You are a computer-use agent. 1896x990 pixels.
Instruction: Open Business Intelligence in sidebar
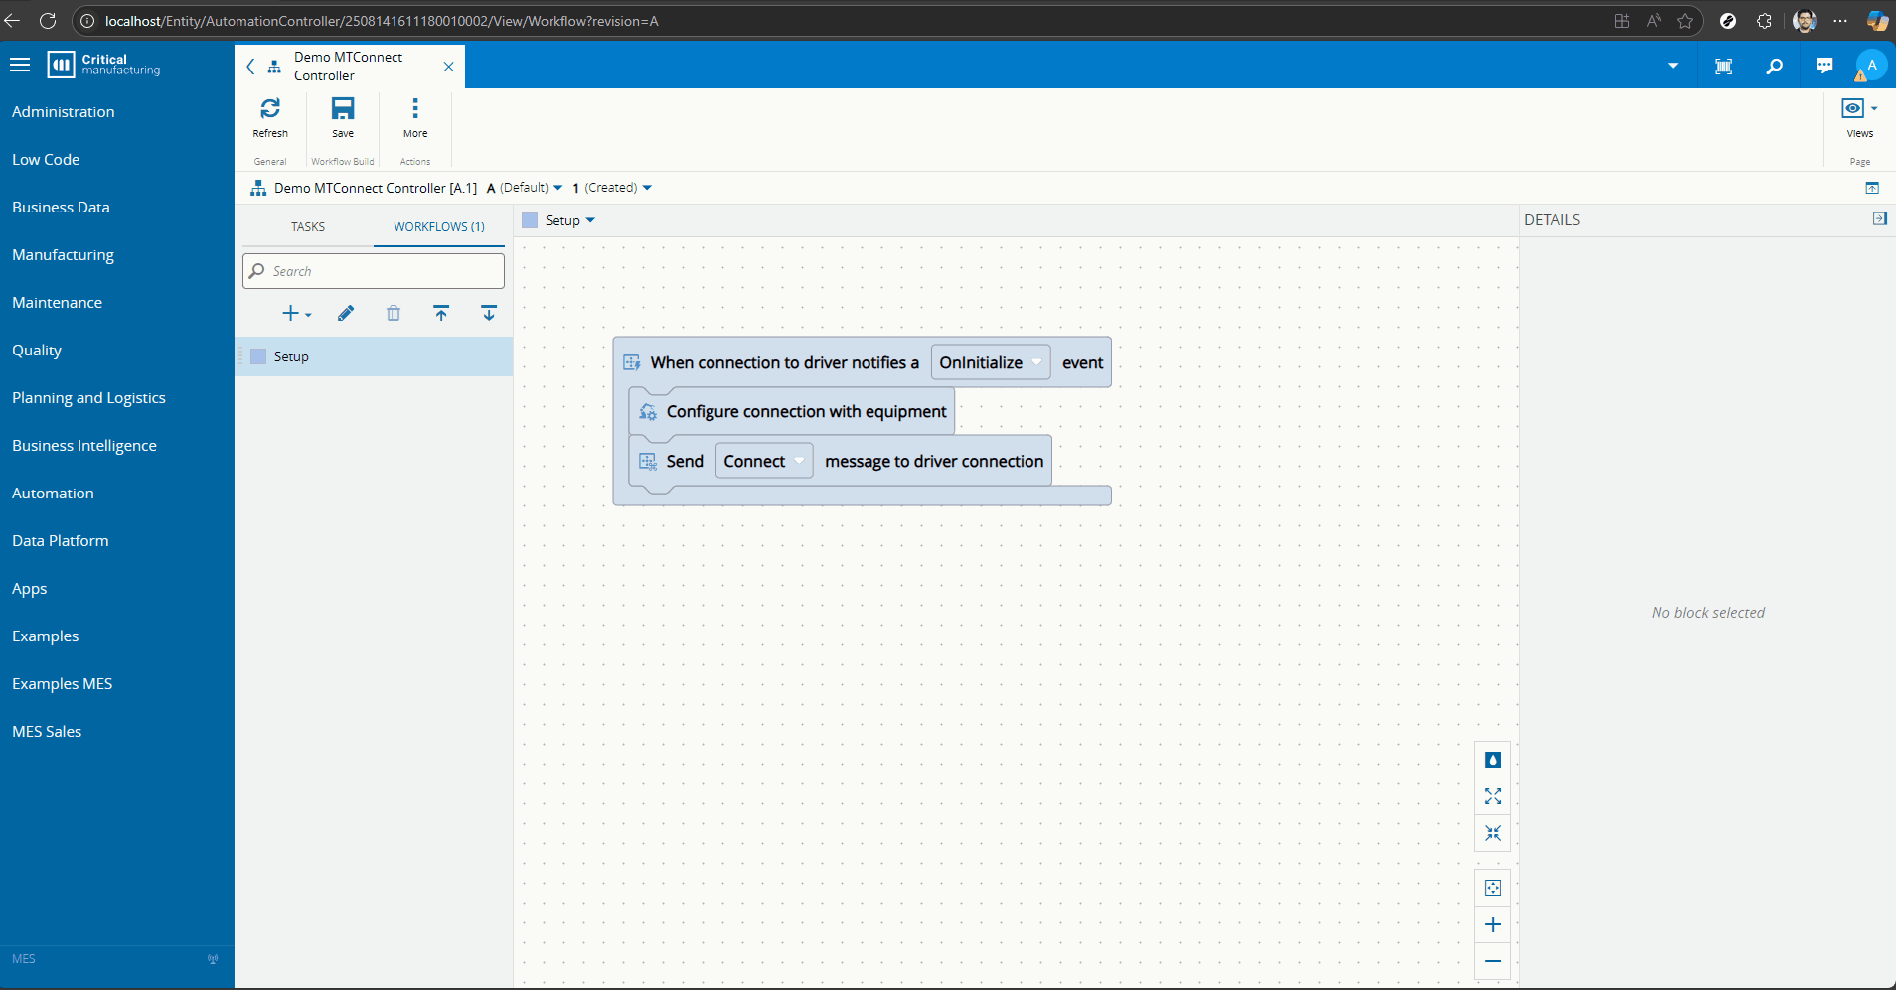click(x=84, y=446)
